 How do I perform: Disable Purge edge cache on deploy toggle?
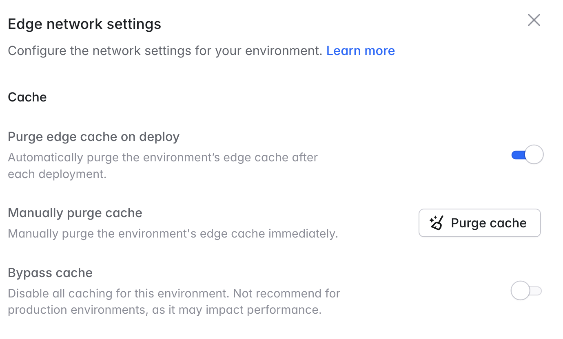[527, 155]
